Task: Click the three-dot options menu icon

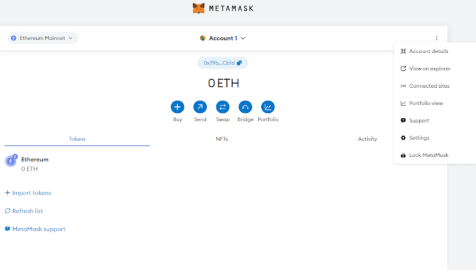Action: coord(436,38)
